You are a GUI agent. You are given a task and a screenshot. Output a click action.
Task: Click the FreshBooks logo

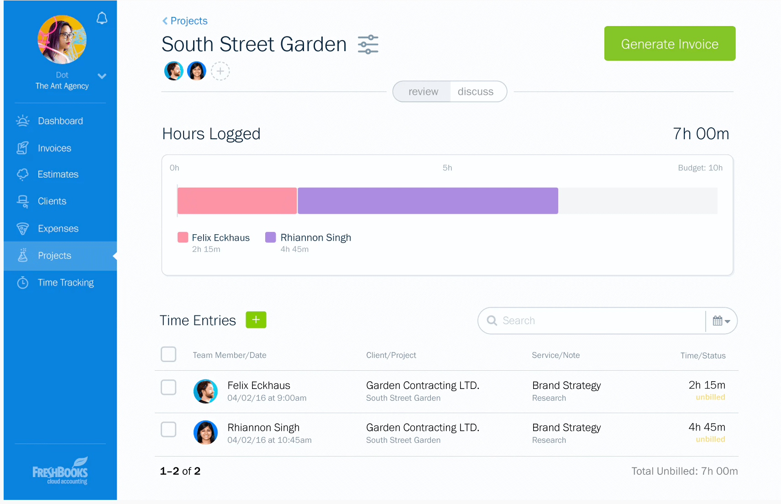coord(60,471)
